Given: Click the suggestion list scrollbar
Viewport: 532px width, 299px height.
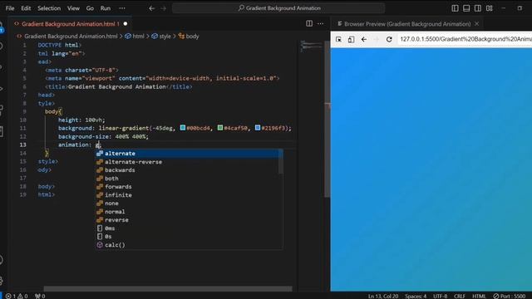Looking at the screenshot, I should coord(281,162).
